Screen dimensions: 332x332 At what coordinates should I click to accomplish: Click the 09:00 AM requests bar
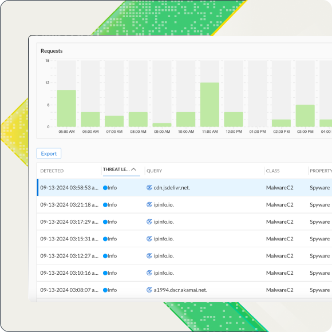(x=162, y=125)
